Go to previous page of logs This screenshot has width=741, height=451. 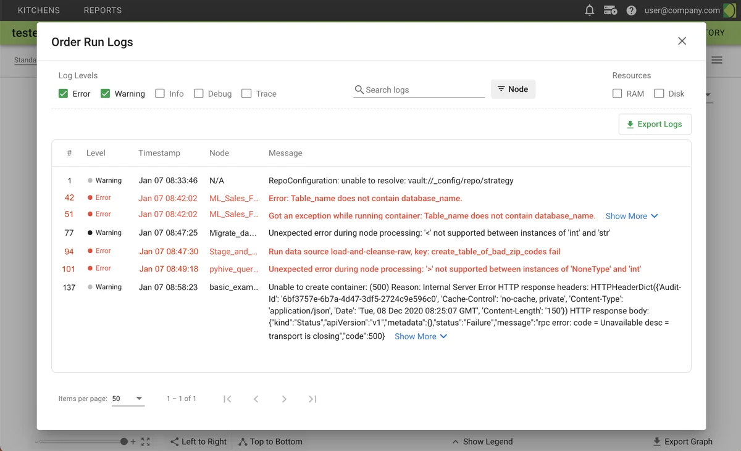click(x=256, y=399)
